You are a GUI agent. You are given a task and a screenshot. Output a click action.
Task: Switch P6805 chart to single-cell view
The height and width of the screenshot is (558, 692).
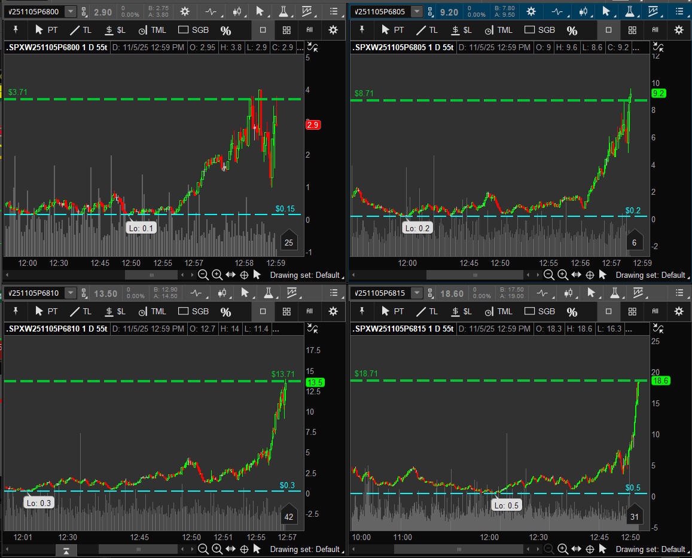(609, 30)
